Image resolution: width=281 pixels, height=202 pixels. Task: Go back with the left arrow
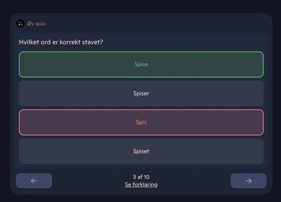(34, 181)
